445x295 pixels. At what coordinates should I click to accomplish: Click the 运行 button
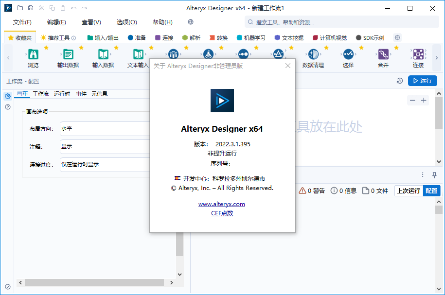(422, 81)
